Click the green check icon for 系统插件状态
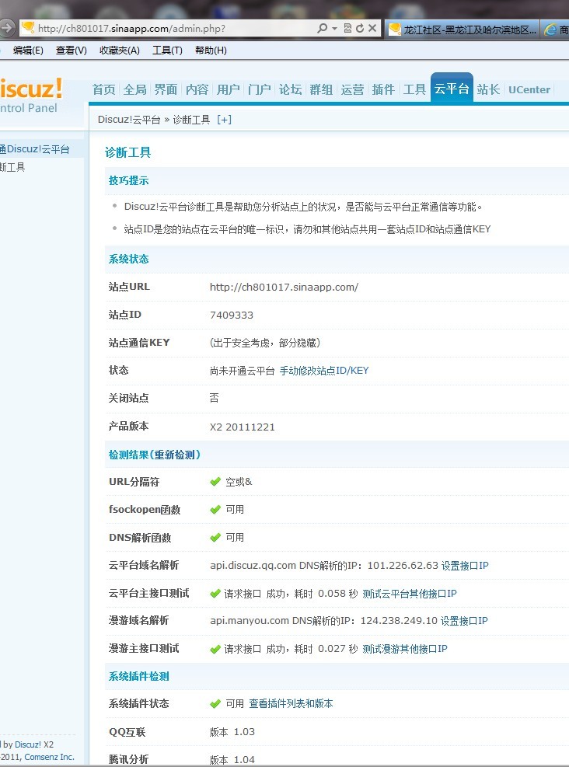Viewport: 569px width, 767px height. click(215, 704)
